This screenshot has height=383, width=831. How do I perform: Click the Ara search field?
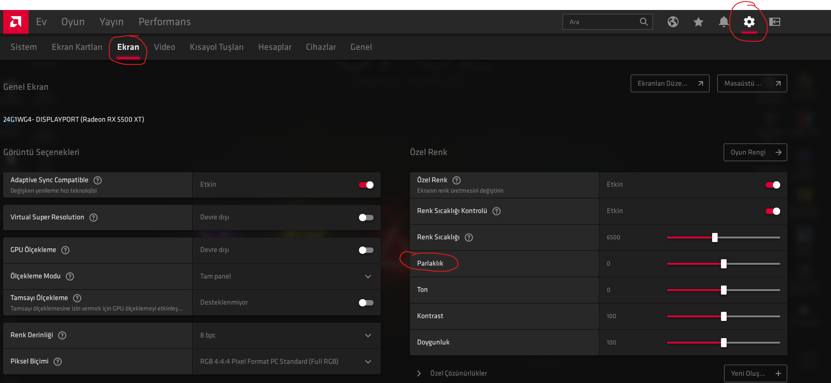click(x=601, y=22)
